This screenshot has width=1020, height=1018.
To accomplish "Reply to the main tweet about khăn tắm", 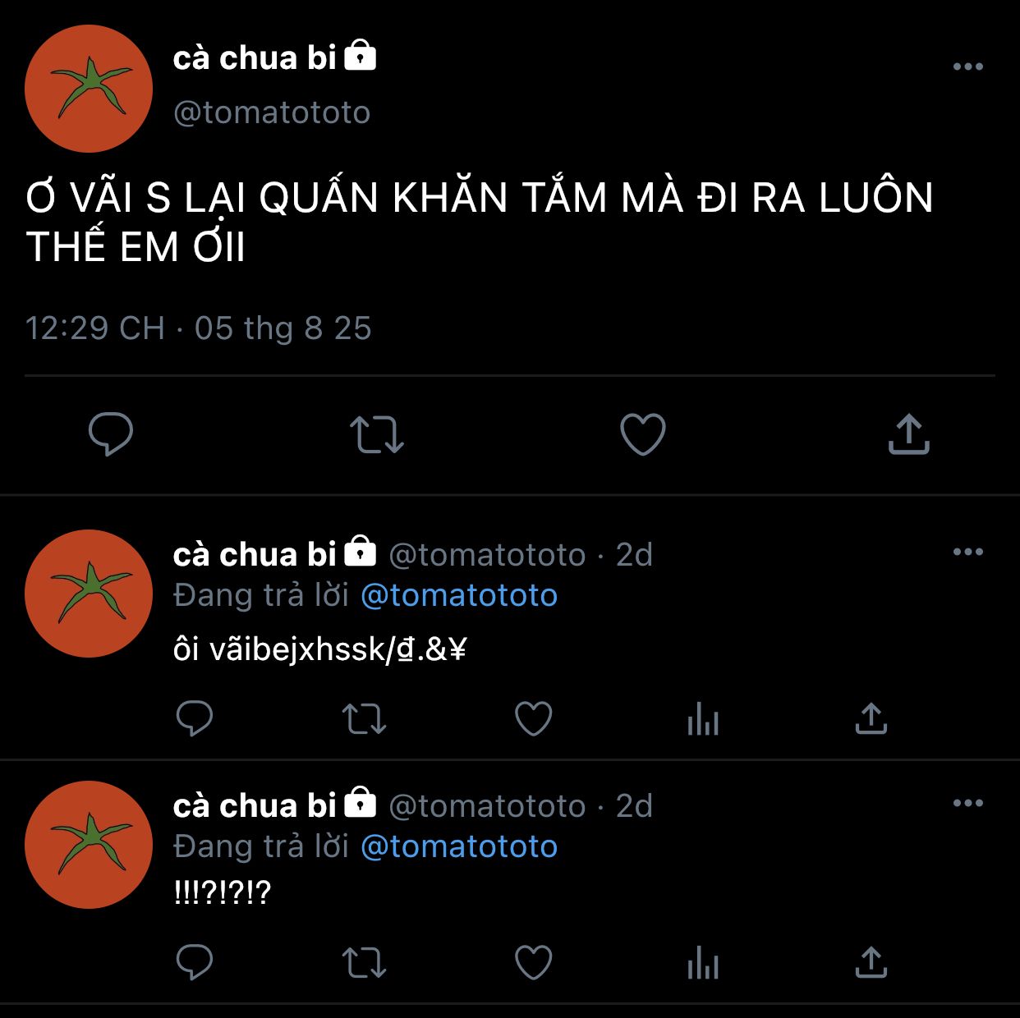I will click(x=111, y=434).
